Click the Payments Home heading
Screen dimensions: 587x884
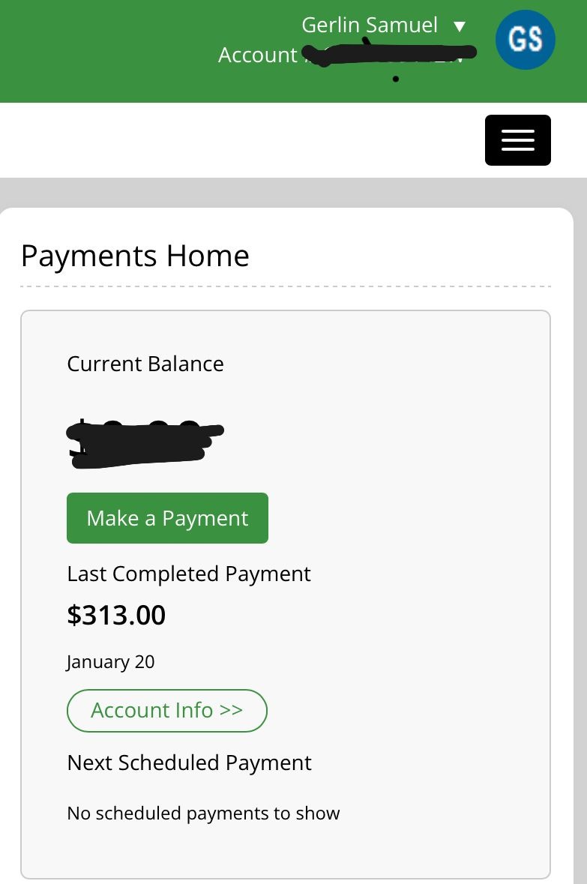tap(135, 256)
